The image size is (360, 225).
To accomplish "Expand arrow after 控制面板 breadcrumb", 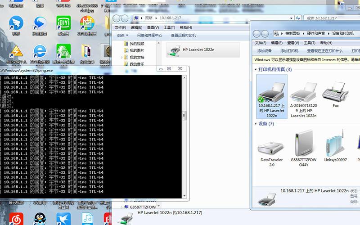I will pos(303,33).
